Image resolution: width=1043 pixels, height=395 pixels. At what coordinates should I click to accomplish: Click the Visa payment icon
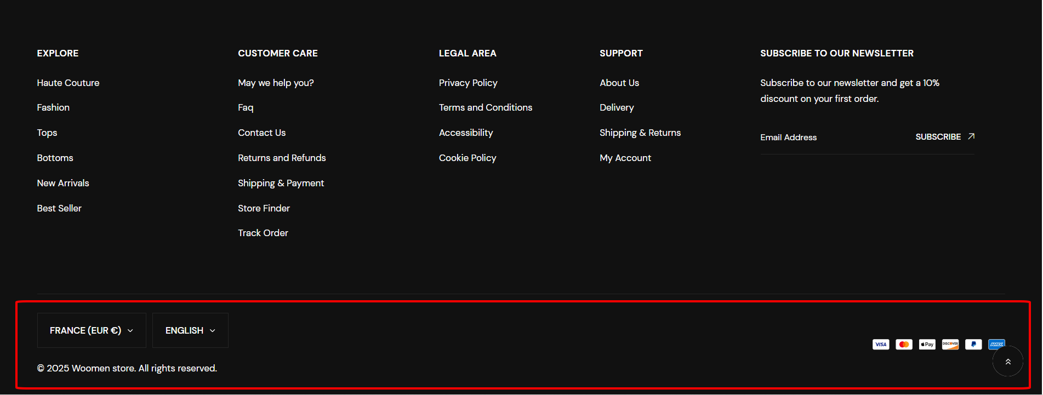pos(881,345)
